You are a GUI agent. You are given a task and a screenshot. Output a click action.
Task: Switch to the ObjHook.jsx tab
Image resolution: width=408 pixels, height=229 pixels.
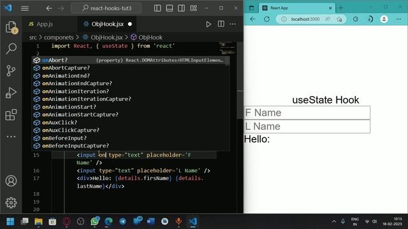[107, 24]
